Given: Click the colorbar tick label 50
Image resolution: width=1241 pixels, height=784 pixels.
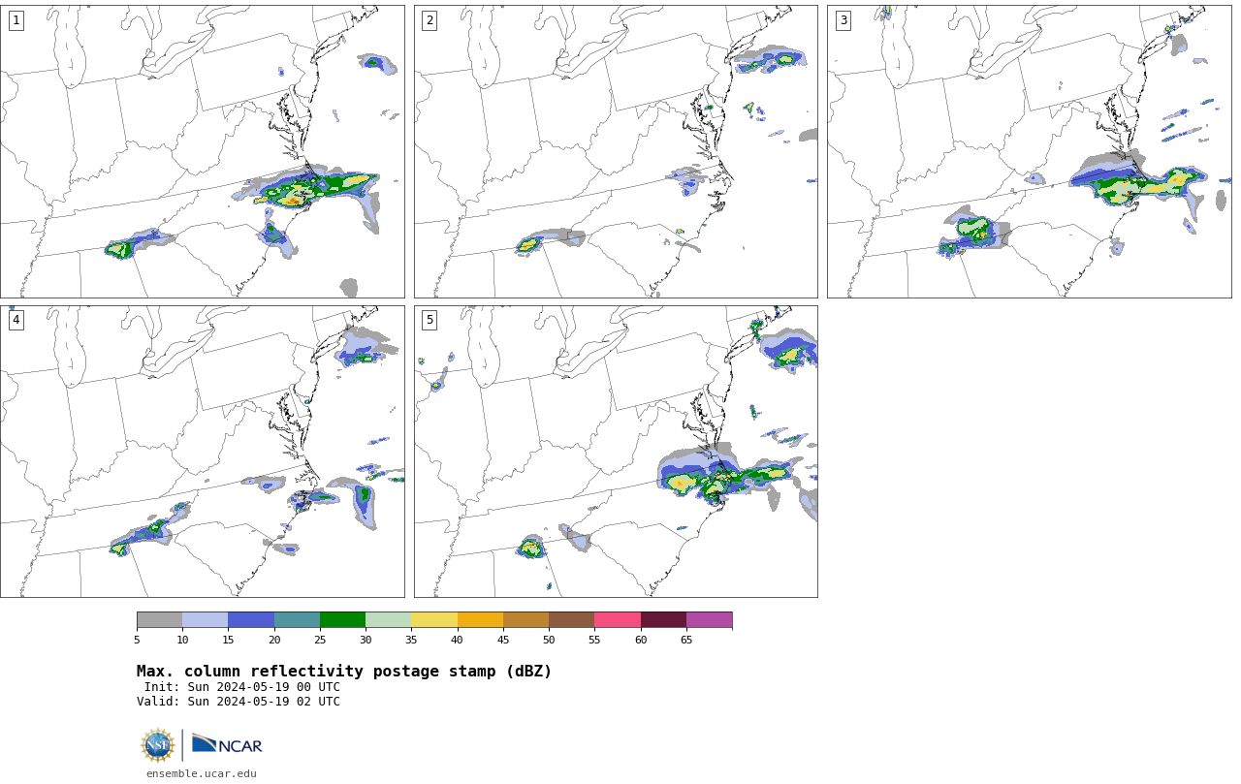Looking at the screenshot, I should 549,640.
